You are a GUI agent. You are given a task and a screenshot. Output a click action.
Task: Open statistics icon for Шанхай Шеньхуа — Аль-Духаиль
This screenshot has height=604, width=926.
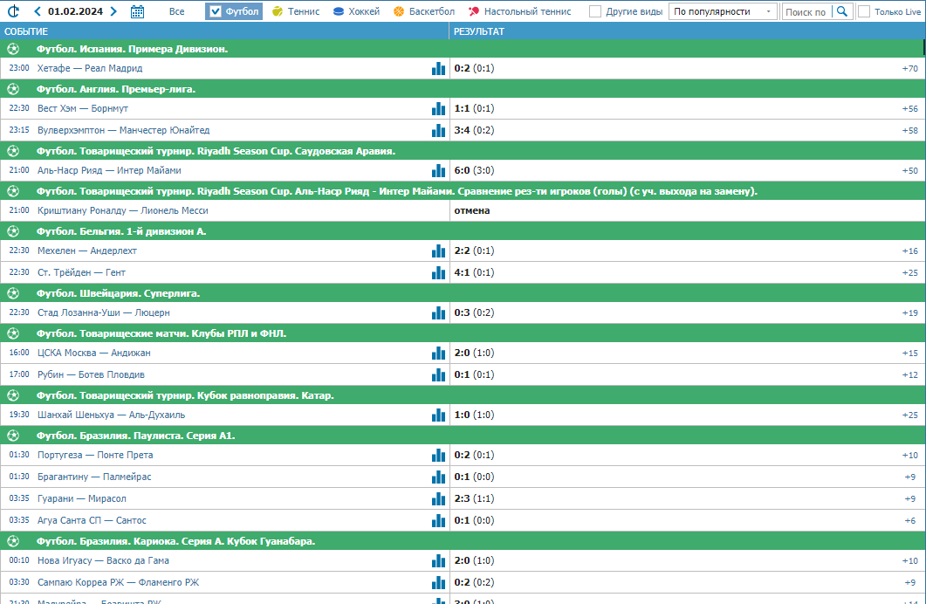pyautogui.click(x=438, y=415)
